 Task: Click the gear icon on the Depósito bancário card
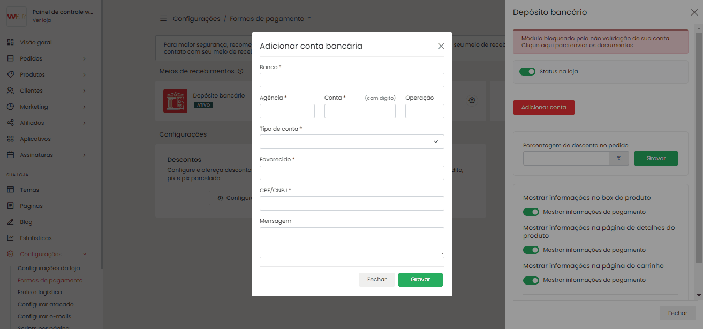(472, 100)
